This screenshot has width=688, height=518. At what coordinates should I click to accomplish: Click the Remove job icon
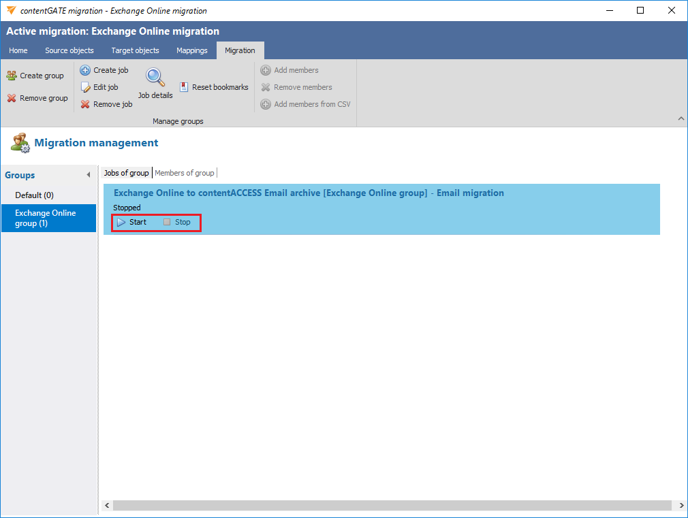click(85, 104)
